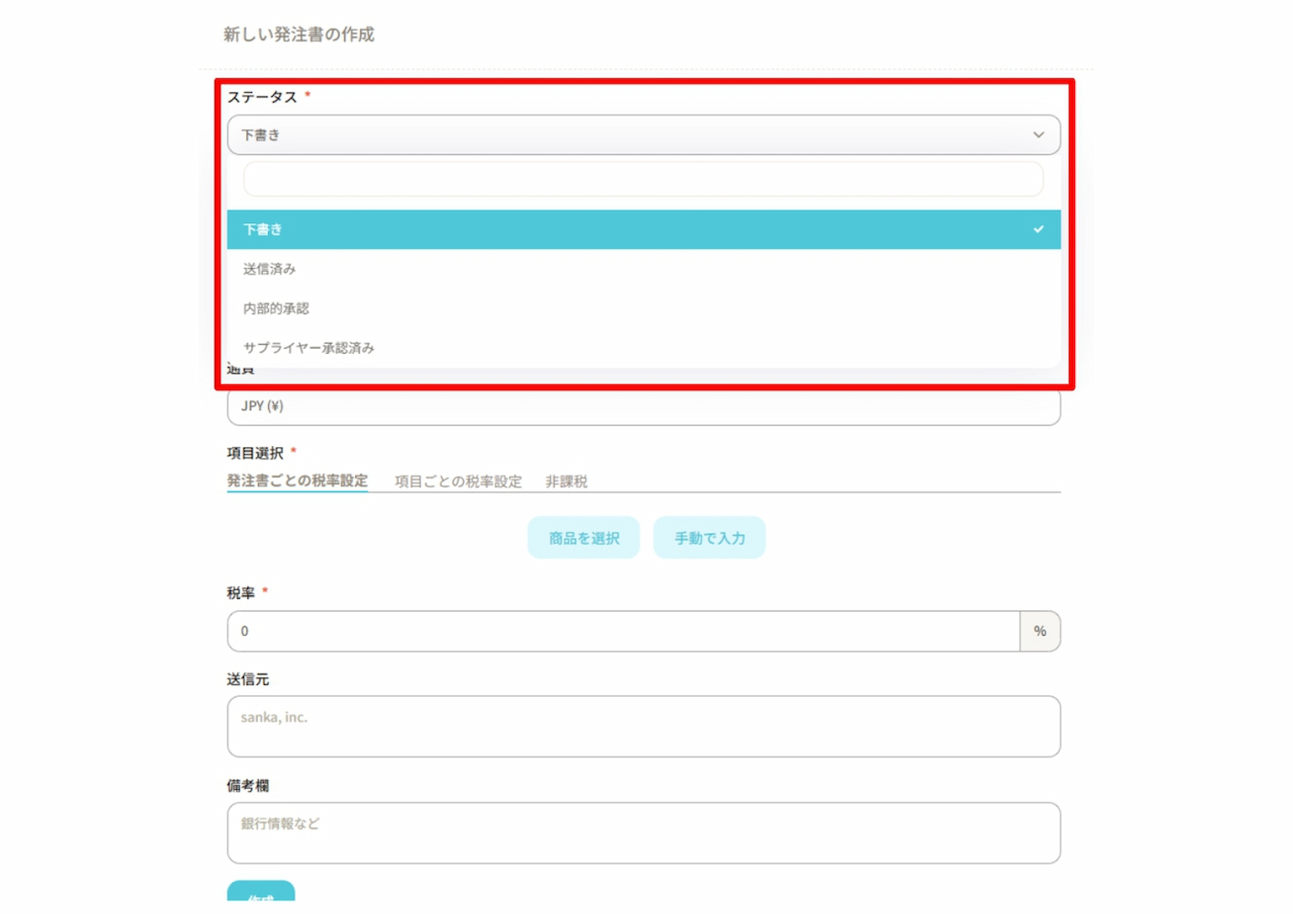Open the JPY (¥) currency dropdown
This screenshot has width=1293, height=914.
click(x=642, y=407)
